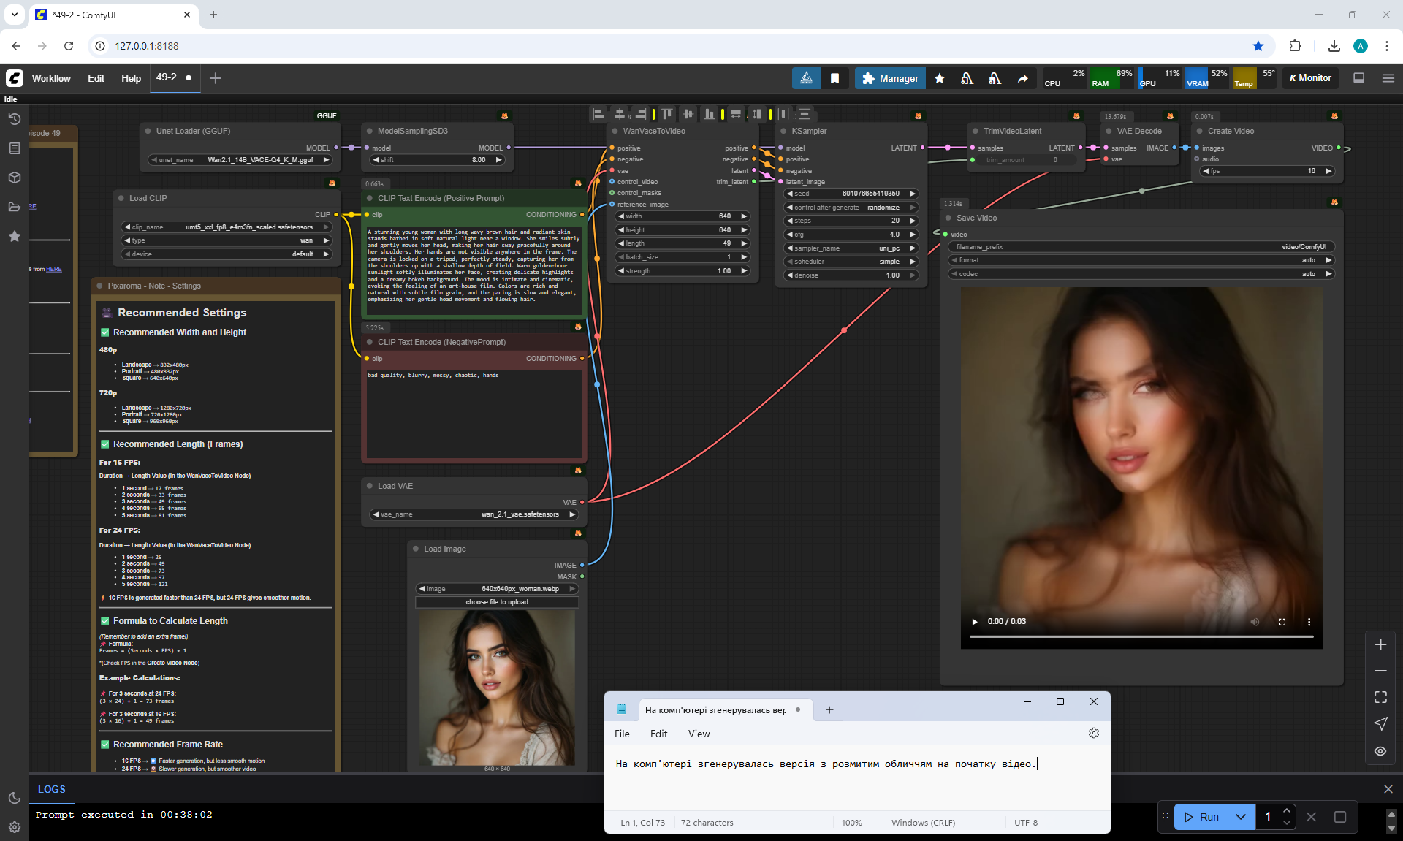The height and width of the screenshot is (841, 1403).
Task: Click the video progress seek bar
Action: click(1140, 637)
